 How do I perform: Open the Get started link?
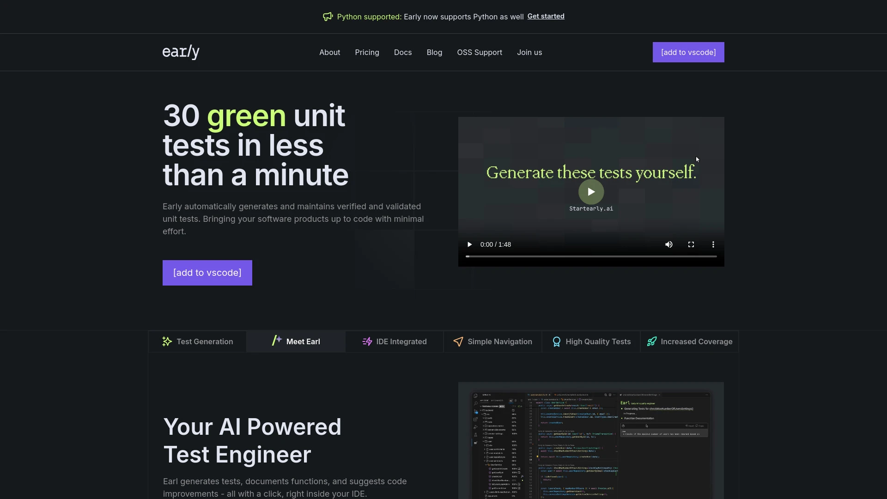tap(545, 17)
